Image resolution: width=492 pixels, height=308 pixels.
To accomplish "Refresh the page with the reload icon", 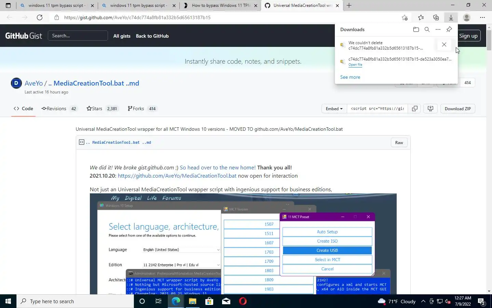I will click(x=40, y=17).
